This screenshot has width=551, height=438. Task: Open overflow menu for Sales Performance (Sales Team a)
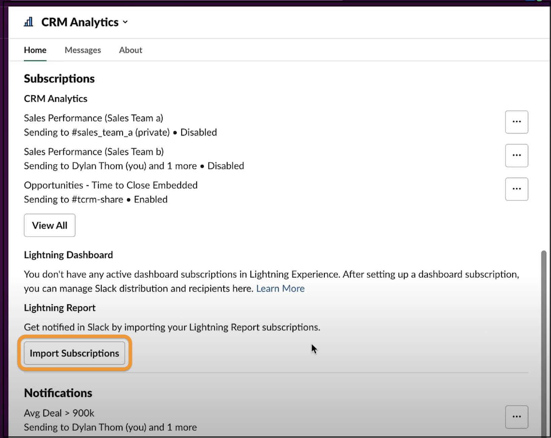click(517, 122)
